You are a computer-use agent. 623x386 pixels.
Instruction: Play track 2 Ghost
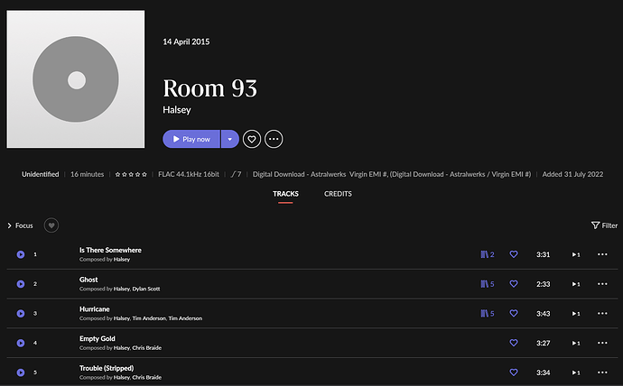[x=21, y=284]
